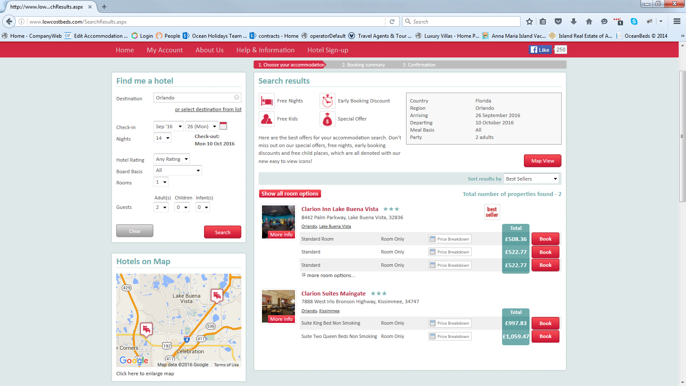Open the check-in calendar picker icon
Screen dimensions: 686x386
click(223, 126)
